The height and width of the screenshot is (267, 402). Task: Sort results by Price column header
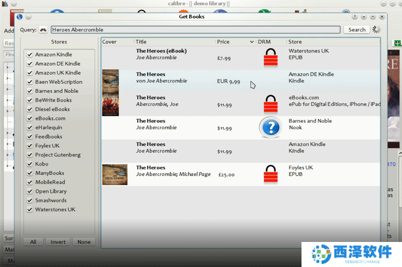pos(235,42)
